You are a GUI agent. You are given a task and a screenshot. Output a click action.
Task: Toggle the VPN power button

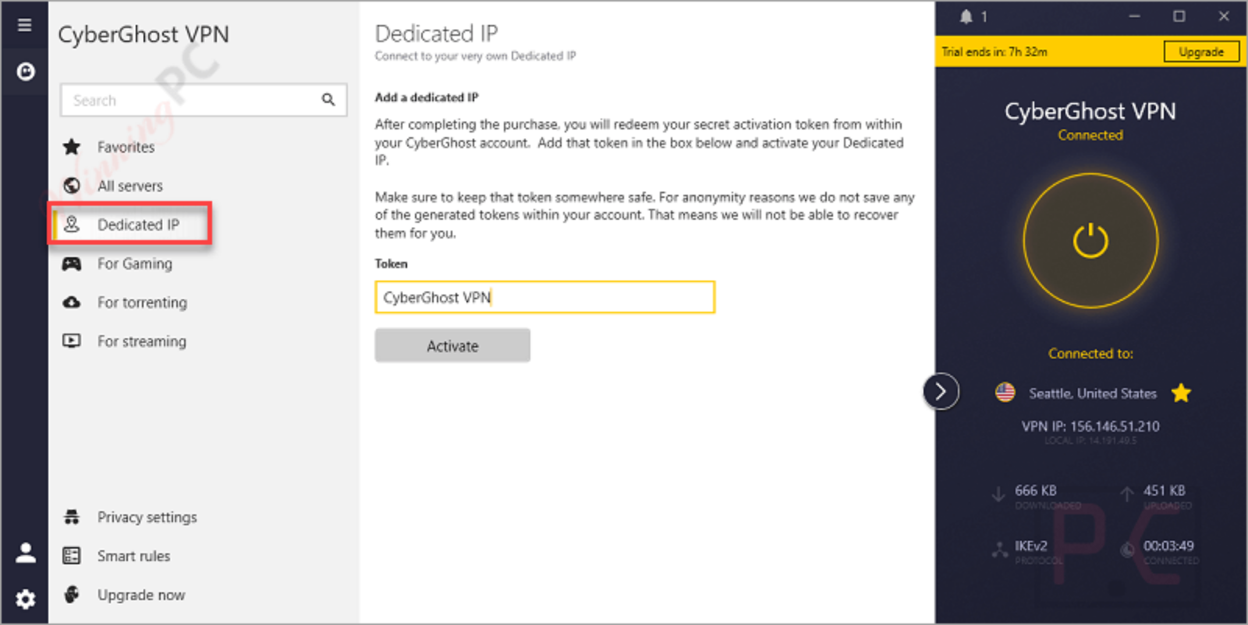1090,240
